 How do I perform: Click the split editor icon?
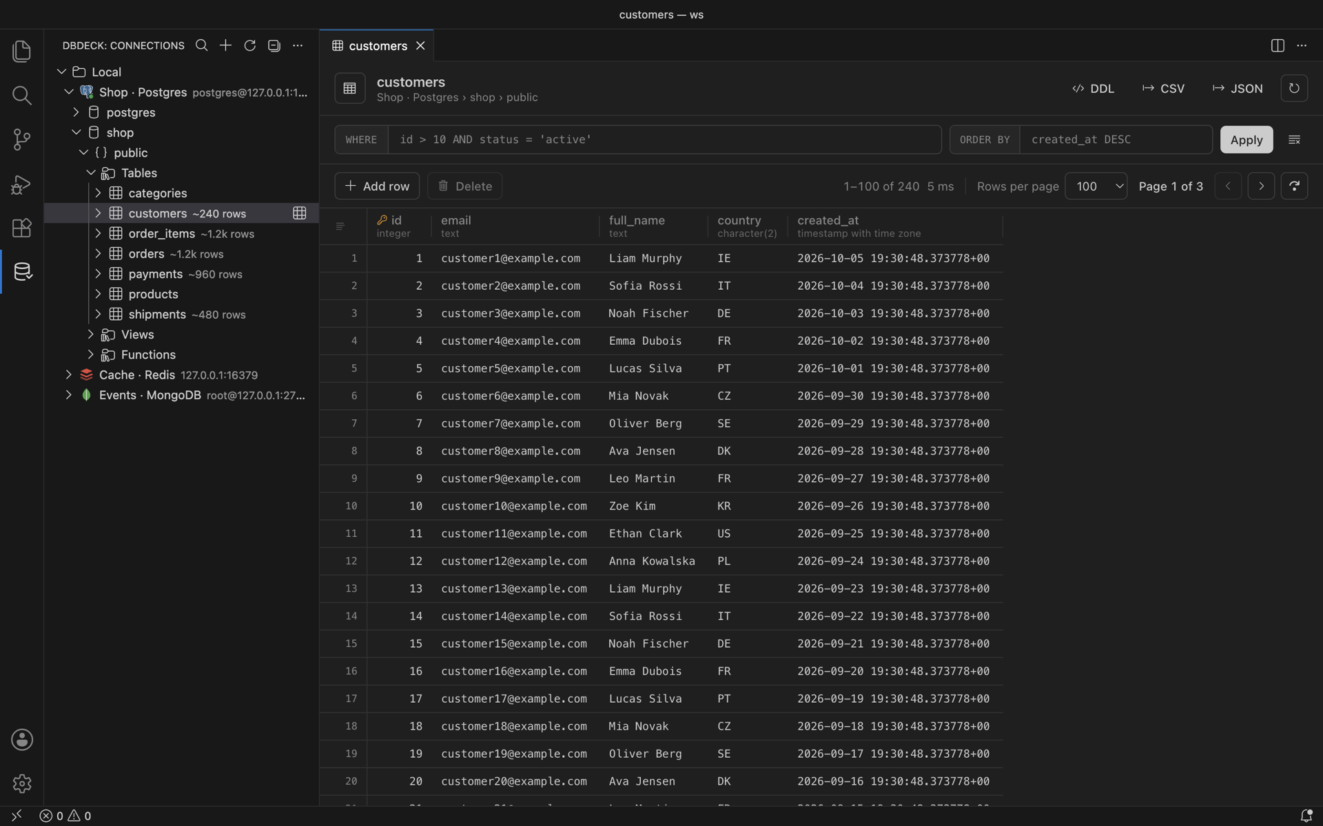click(1278, 45)
